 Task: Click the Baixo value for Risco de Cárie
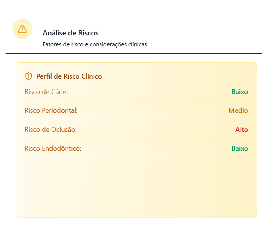point(239,92)
